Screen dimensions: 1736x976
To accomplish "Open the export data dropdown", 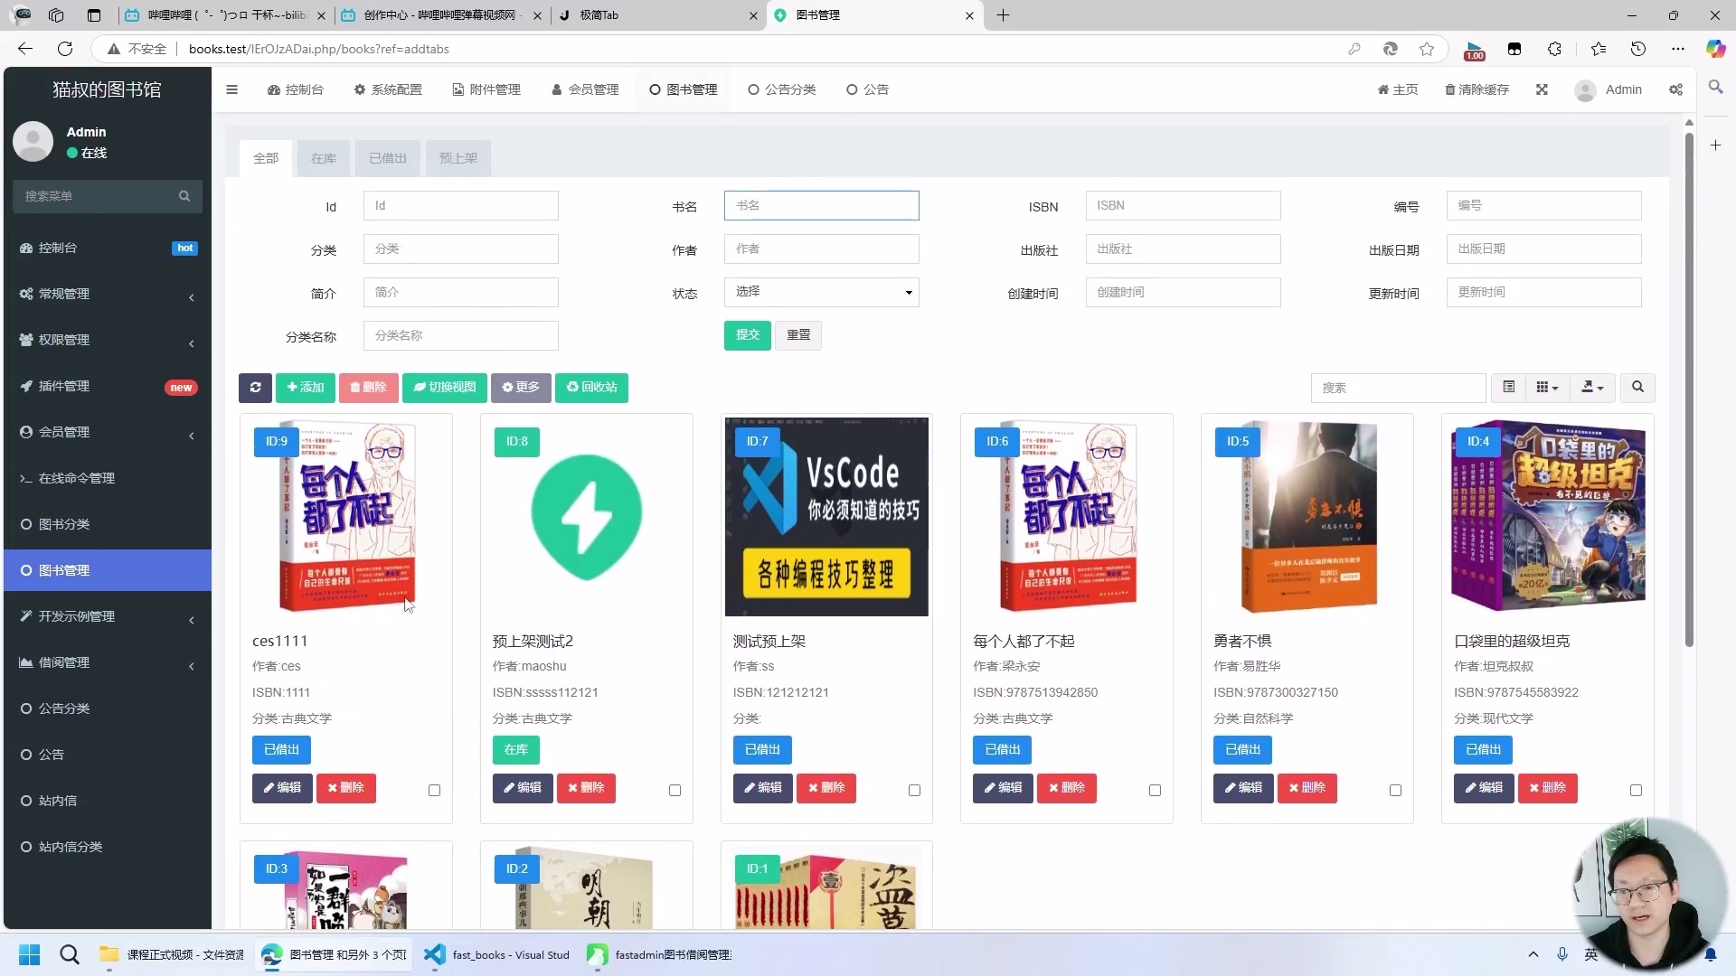I will point(1592,388).
